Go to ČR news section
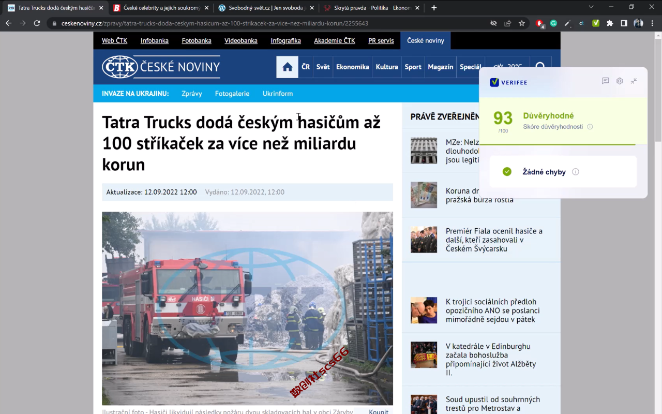This screenshot has height=414, width=662. click(x=306, y=67)
